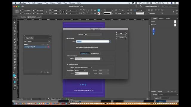Open URL dropdown in Hyperlinks panel

coord(50,41)
